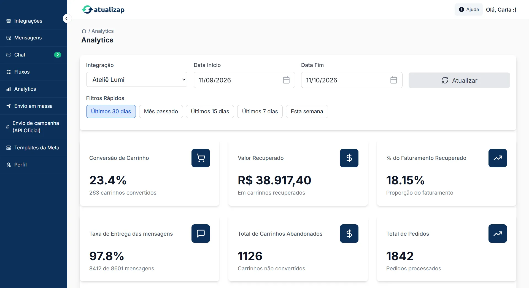Open the Chat bubble icon in sidebar
This screenshot has width=529, height=288.
(9, 55)
